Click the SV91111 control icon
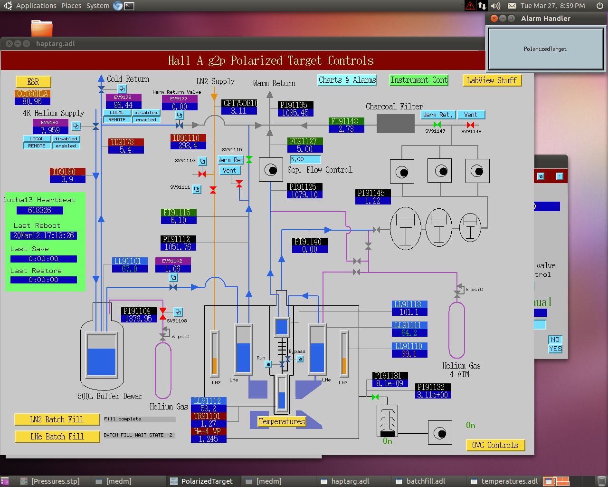Image resolution: width=608 pixels, height=487 pixels. click(197, 189)
